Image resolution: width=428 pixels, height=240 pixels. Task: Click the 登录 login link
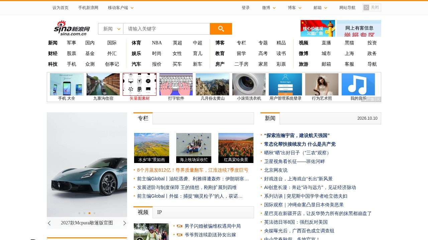tap(246, 8)
